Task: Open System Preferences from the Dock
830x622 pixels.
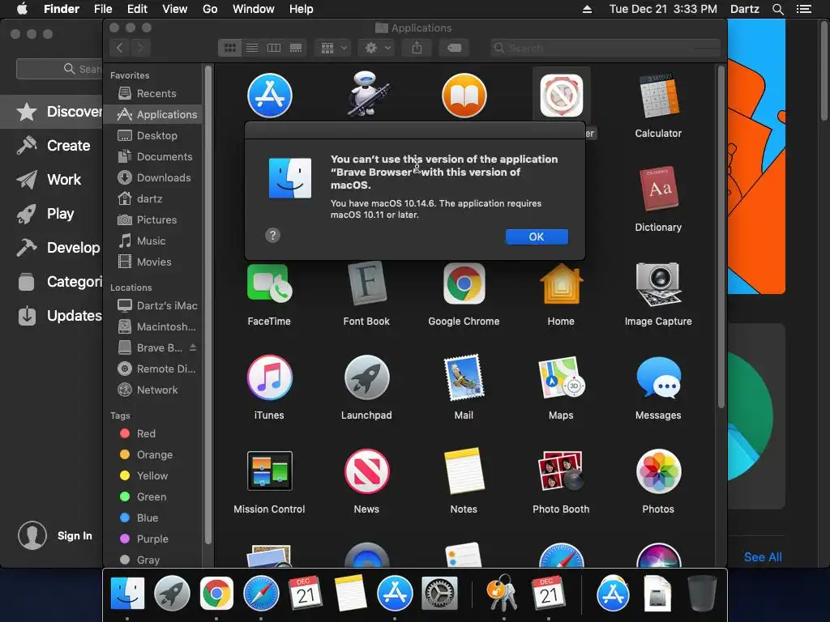Action: (x=439, y=594)
